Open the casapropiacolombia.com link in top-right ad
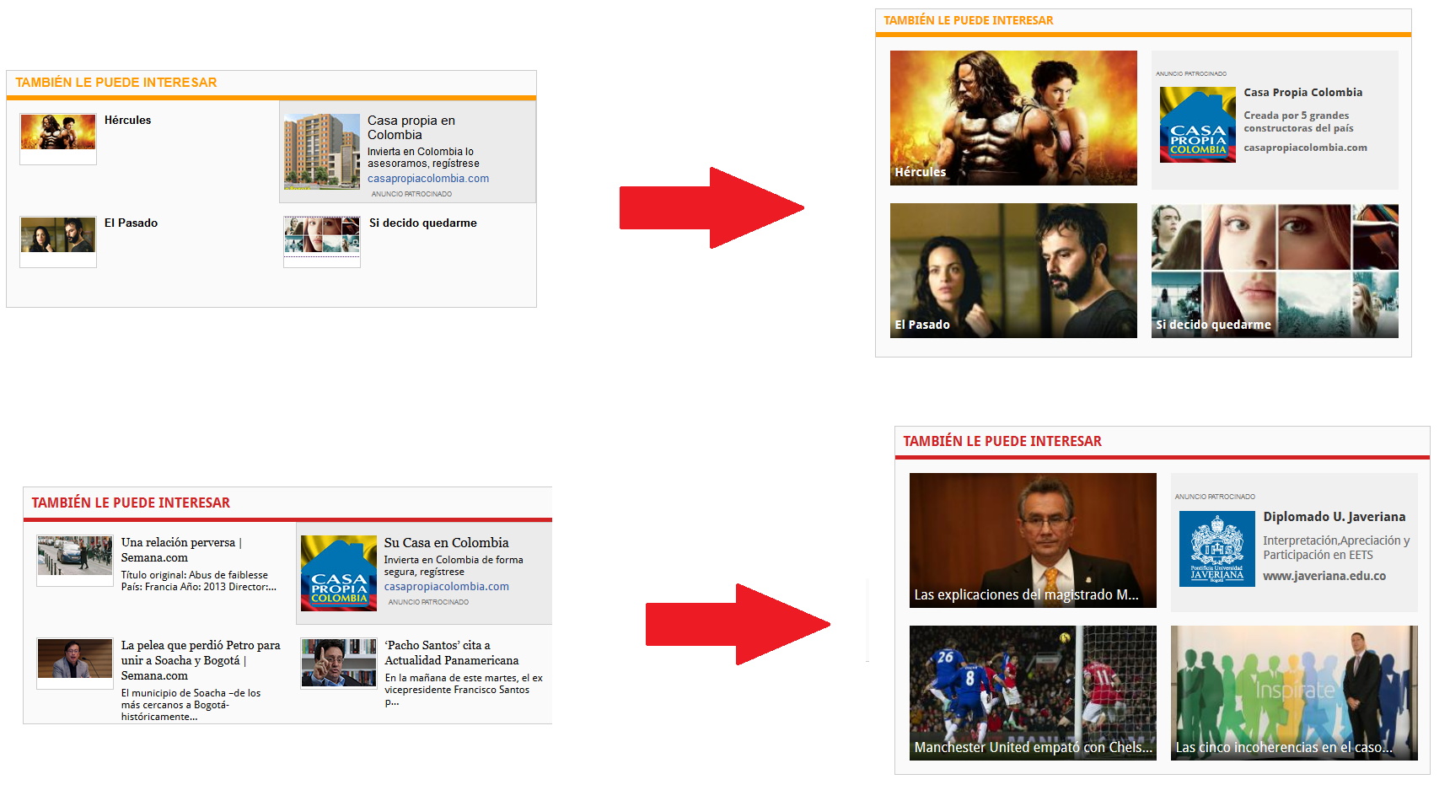Screen dimensions: 1450x801 tap(1306, 148)
